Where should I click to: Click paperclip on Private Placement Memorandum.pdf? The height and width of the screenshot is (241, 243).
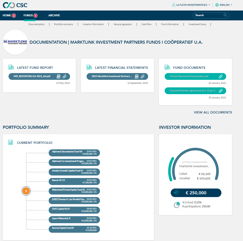[220, 76]
